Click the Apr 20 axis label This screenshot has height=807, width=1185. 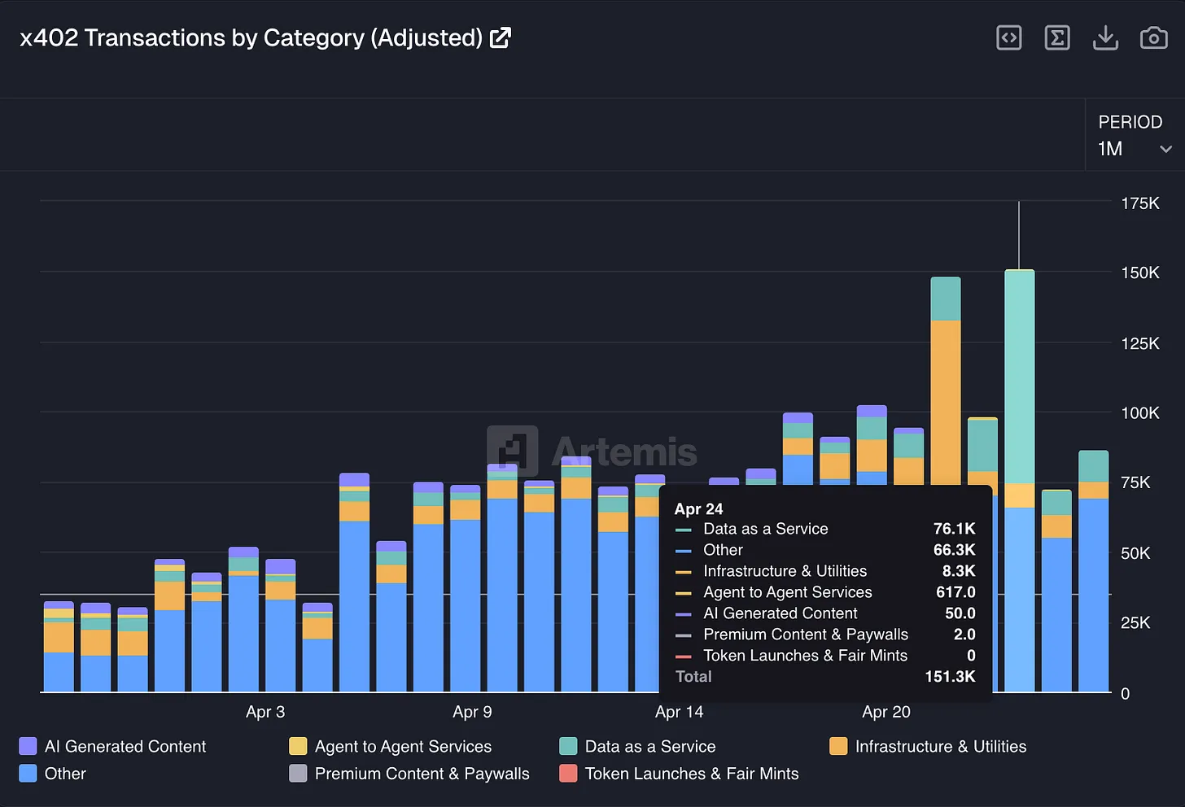tap(885, 712)
